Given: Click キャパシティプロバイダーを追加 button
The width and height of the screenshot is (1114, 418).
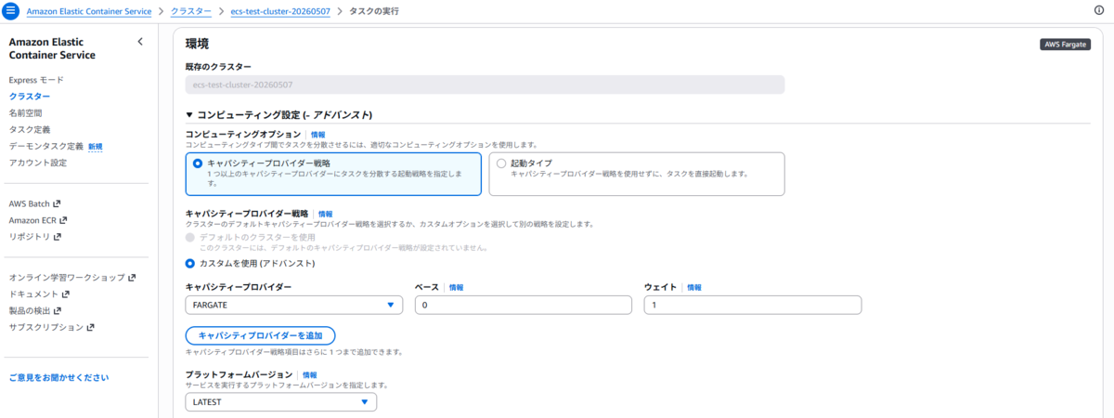Looking at the screenshot, I should point(260,335).
